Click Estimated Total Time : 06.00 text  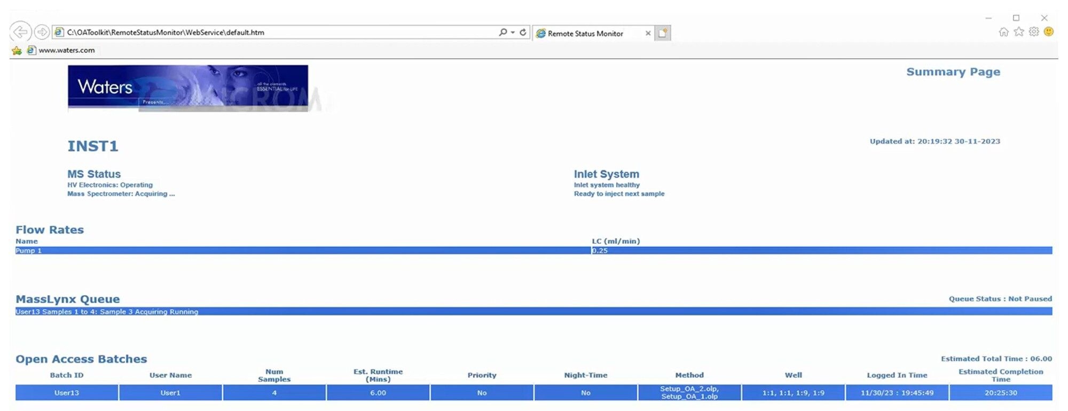click(x=996, y=359)
